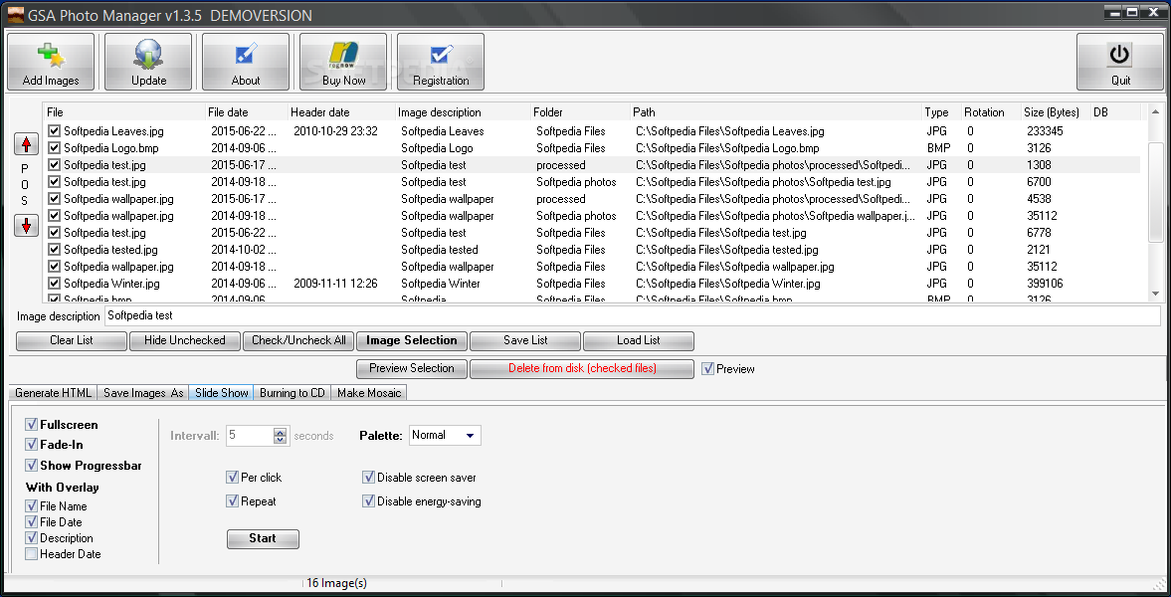Select size value 399106

pos(1045,284)
